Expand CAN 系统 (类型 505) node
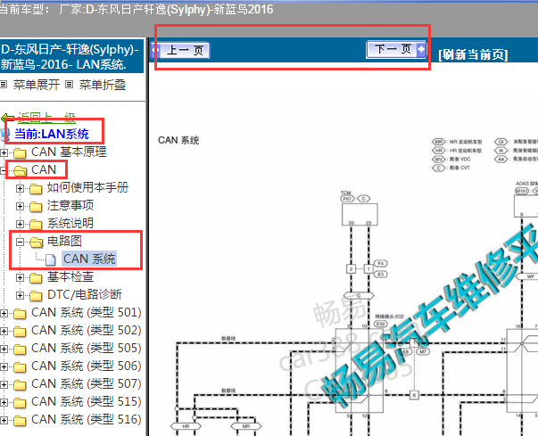 (4, 349)
